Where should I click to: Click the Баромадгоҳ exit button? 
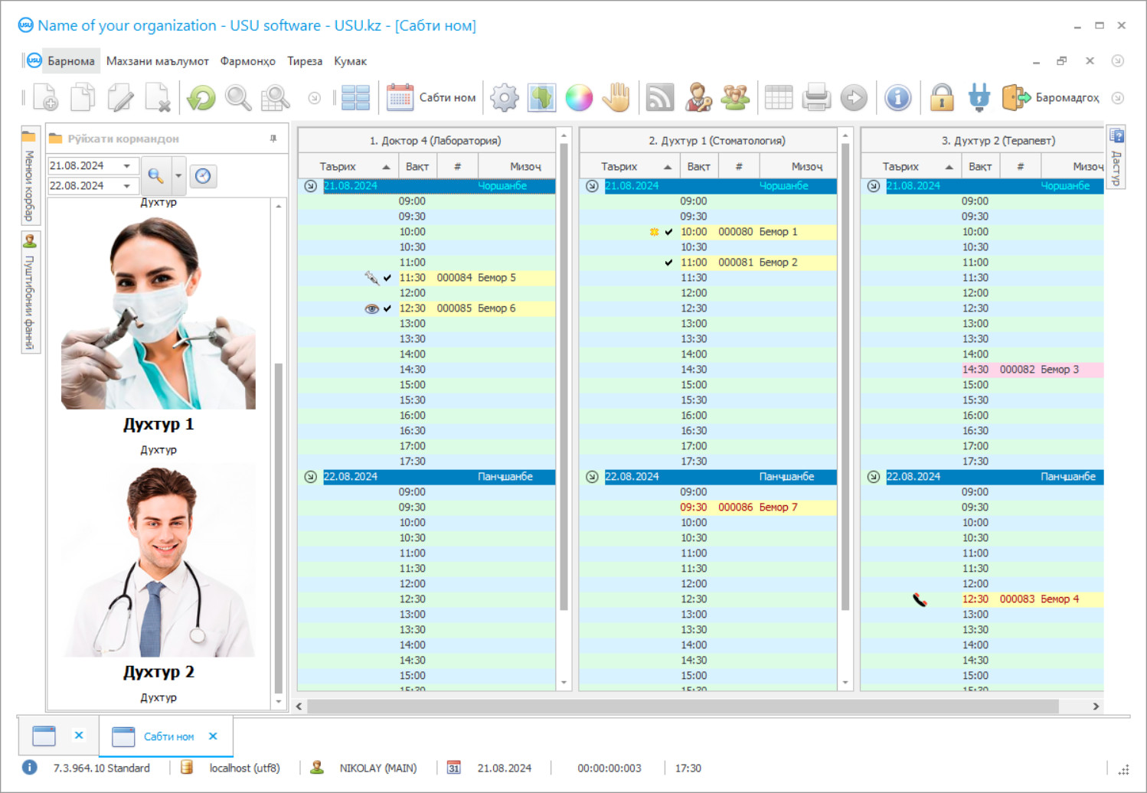pos(1051,97)
